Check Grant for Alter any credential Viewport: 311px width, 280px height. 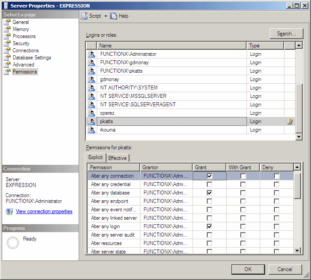click(209, 184)
